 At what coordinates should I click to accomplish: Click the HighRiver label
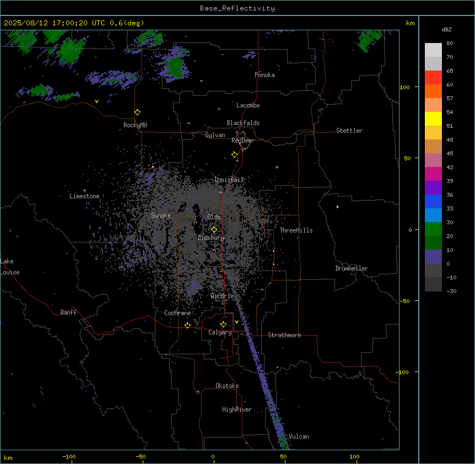[x=237, y=409]
